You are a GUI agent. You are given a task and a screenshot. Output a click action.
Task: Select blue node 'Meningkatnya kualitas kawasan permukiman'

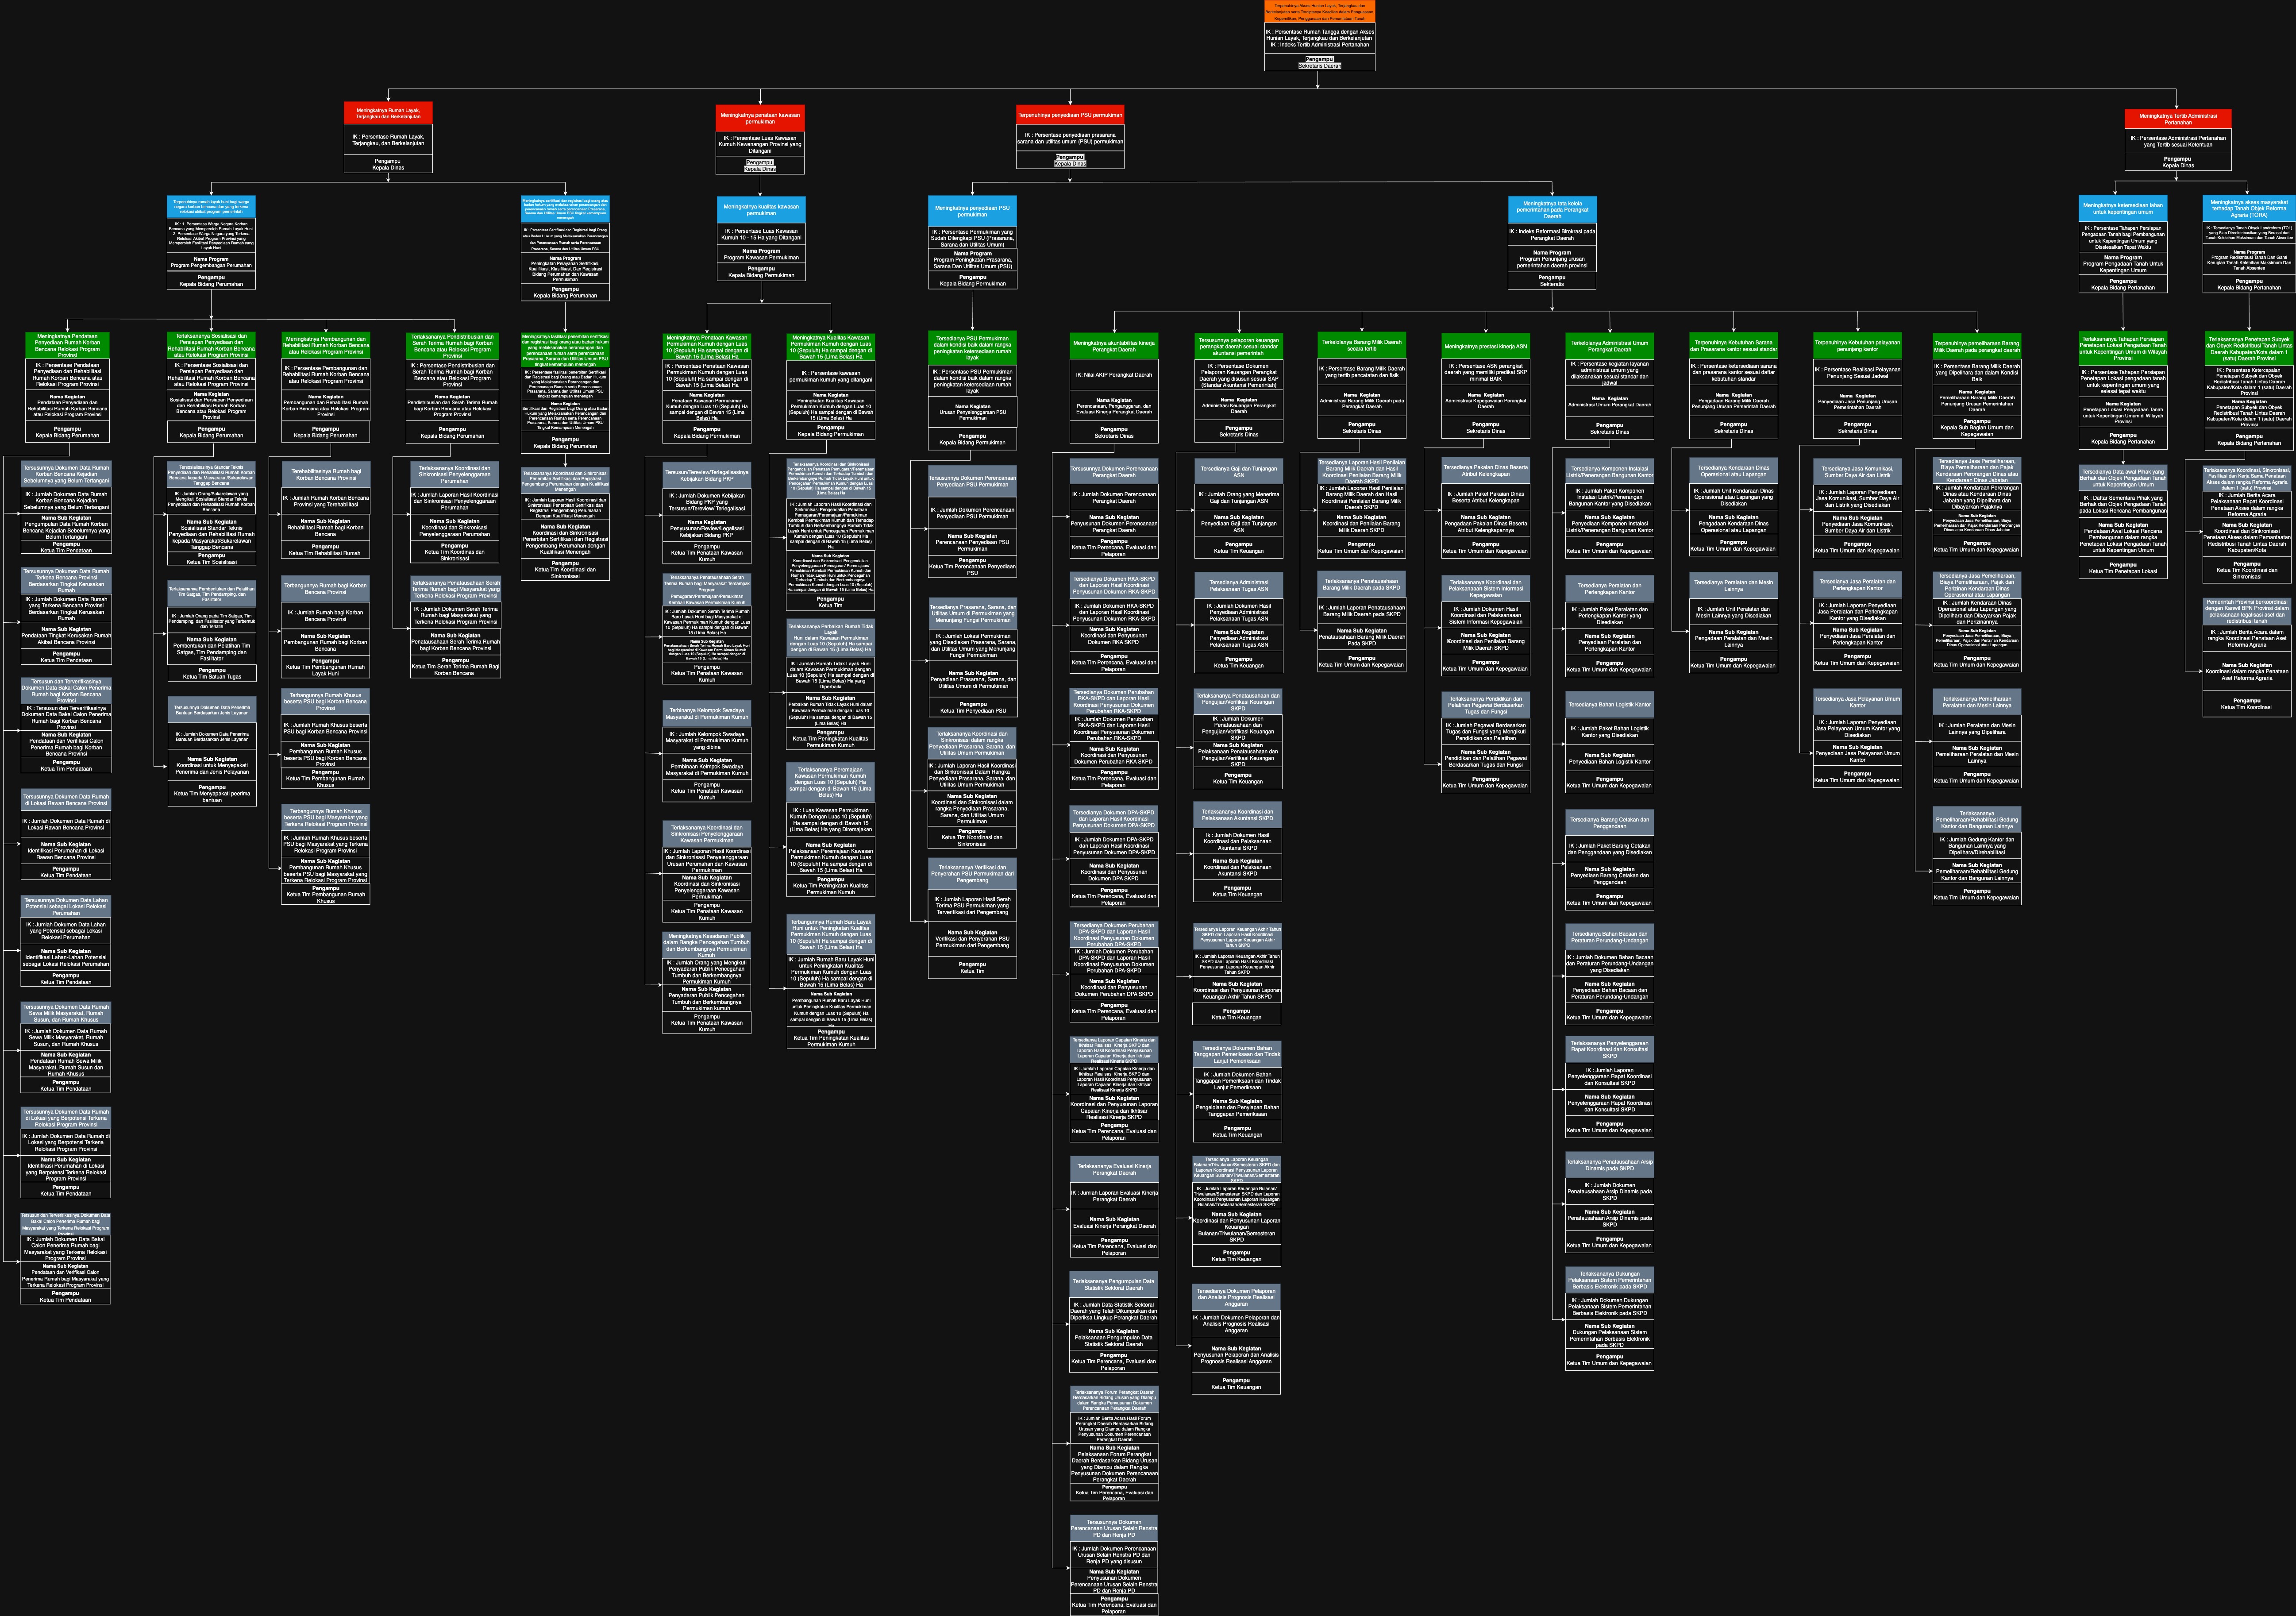pyautogui.click(x=761, y=210)
